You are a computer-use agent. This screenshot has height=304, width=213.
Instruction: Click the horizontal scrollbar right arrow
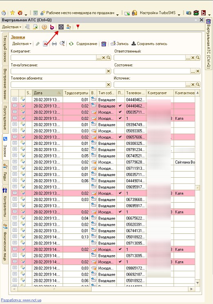point(192,289)
